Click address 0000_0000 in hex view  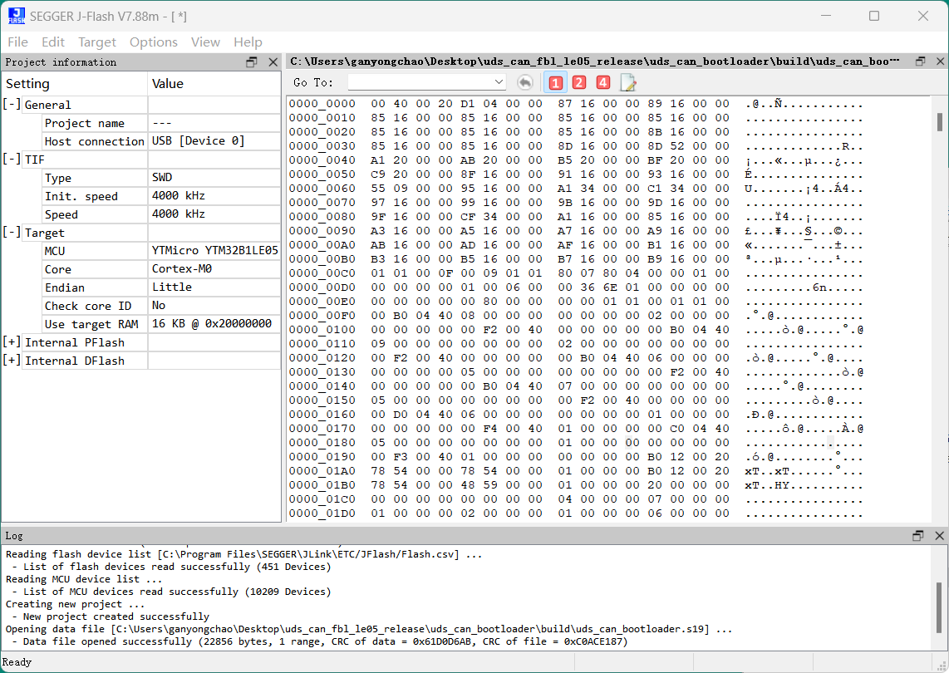click(322, 104)
